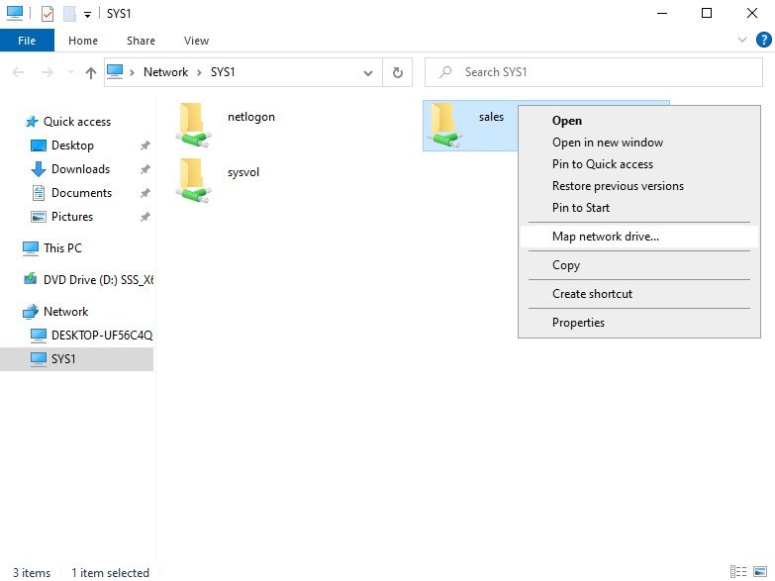Click Network in the address breadcrumb
Screen dimensions: 775x581
(x=165, y=72)
